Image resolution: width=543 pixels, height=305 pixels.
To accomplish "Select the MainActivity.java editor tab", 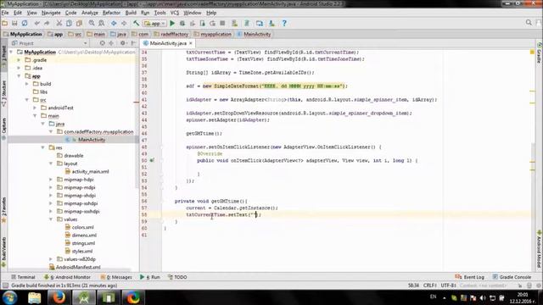I will point(168,43).
